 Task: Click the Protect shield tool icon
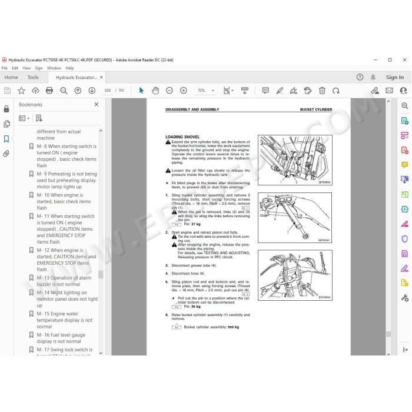pos(405,239)
